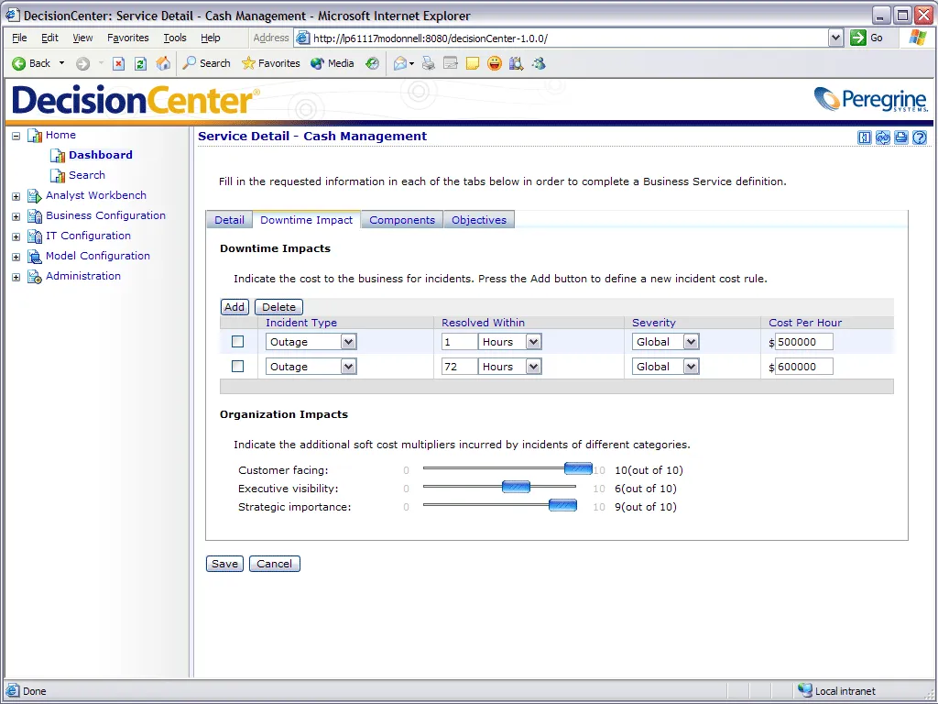Click the browser toolbar Print icon
Screen dimensions: 938x704
point(429,63)
